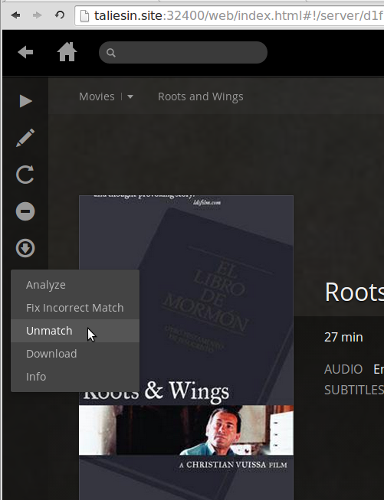Click the Plex search field
The width and height of the screenshot is (384, 500).
pos(183,52)
